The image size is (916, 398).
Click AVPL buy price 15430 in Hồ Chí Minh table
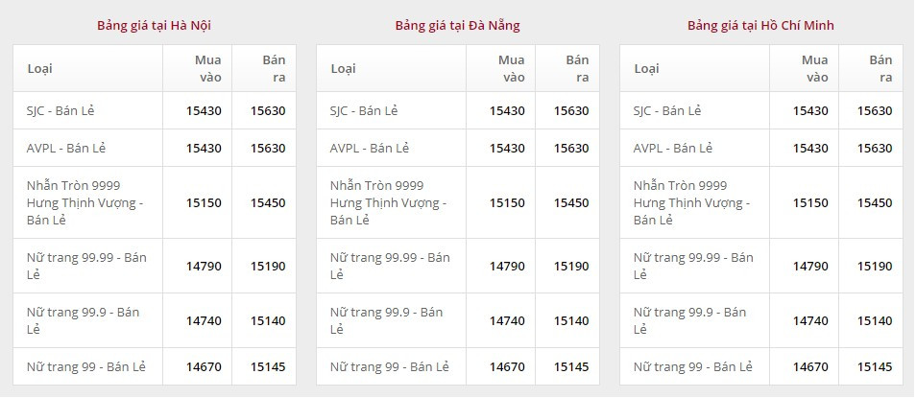tap(810, 148)
